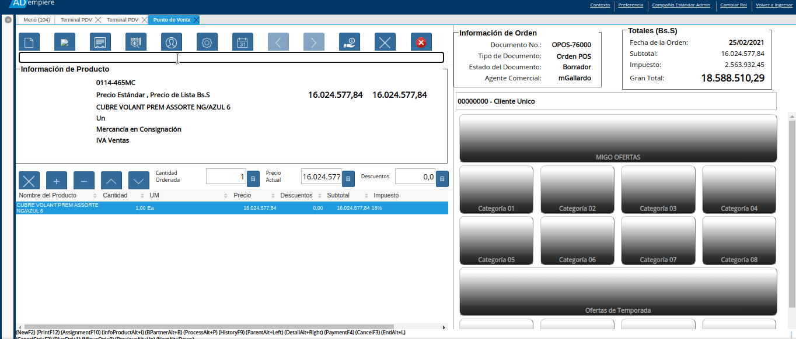Open Contexto link in header
The image size is (796, 339).
600,5
